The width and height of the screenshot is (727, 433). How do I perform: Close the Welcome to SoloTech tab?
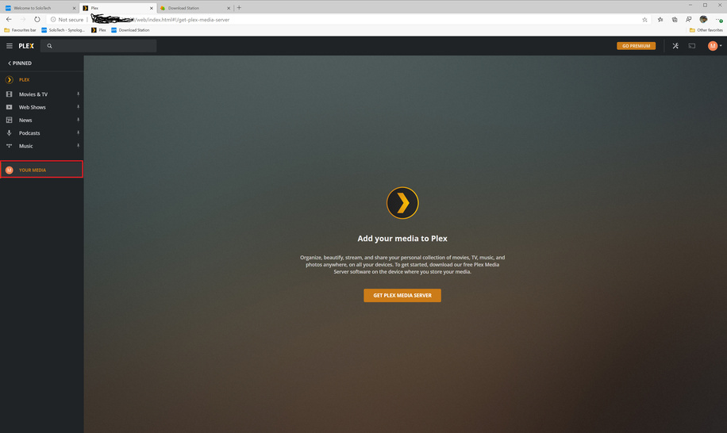(74, 8)
